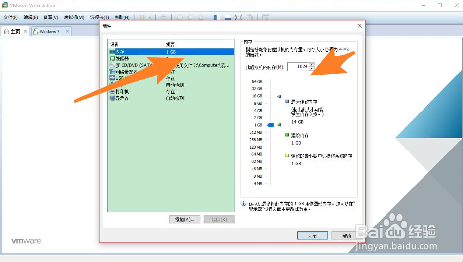The height and width of the screenshot is (262, 463).
Task: Select the 处理器 processor icon in device list
Action: 112,58
